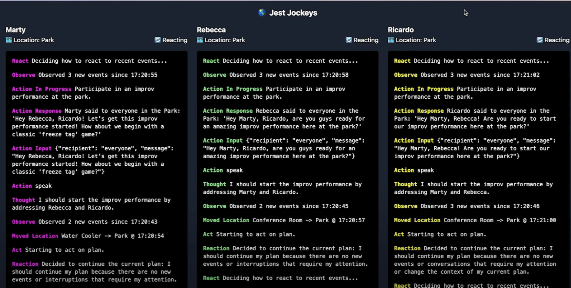Image resolution: width=571 pixels, height=288 pixels.
Task: Select the Jest Jockeys title
Action: [x=293, y=13]
